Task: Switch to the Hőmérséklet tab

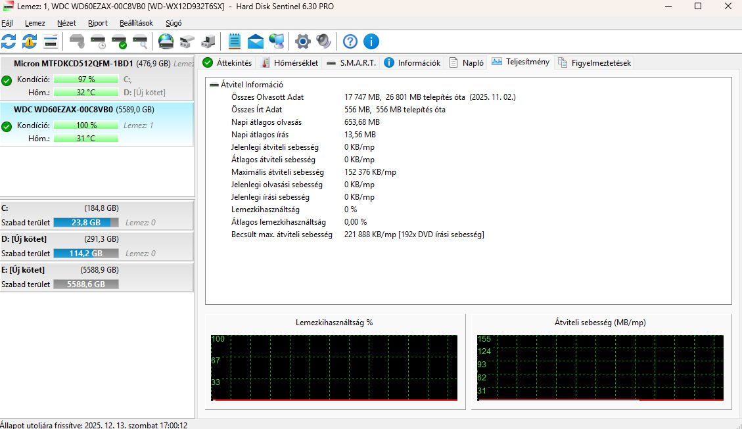Action: pos(290,63)
